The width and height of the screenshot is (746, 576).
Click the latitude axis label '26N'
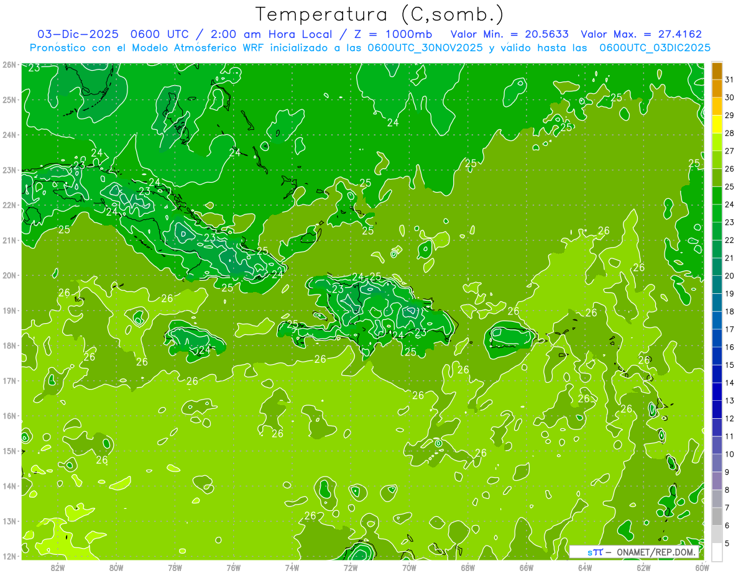pos(9,65)
